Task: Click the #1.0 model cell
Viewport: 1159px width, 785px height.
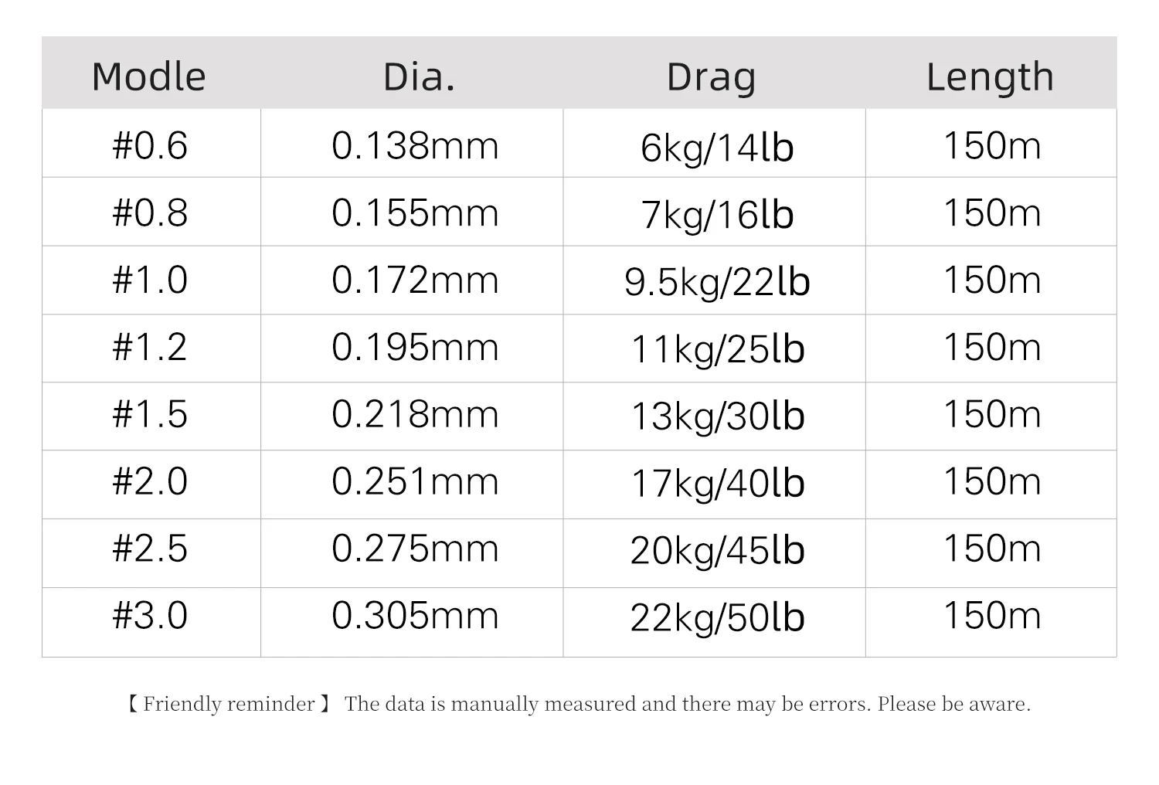Action: click(x=150, y=280)
